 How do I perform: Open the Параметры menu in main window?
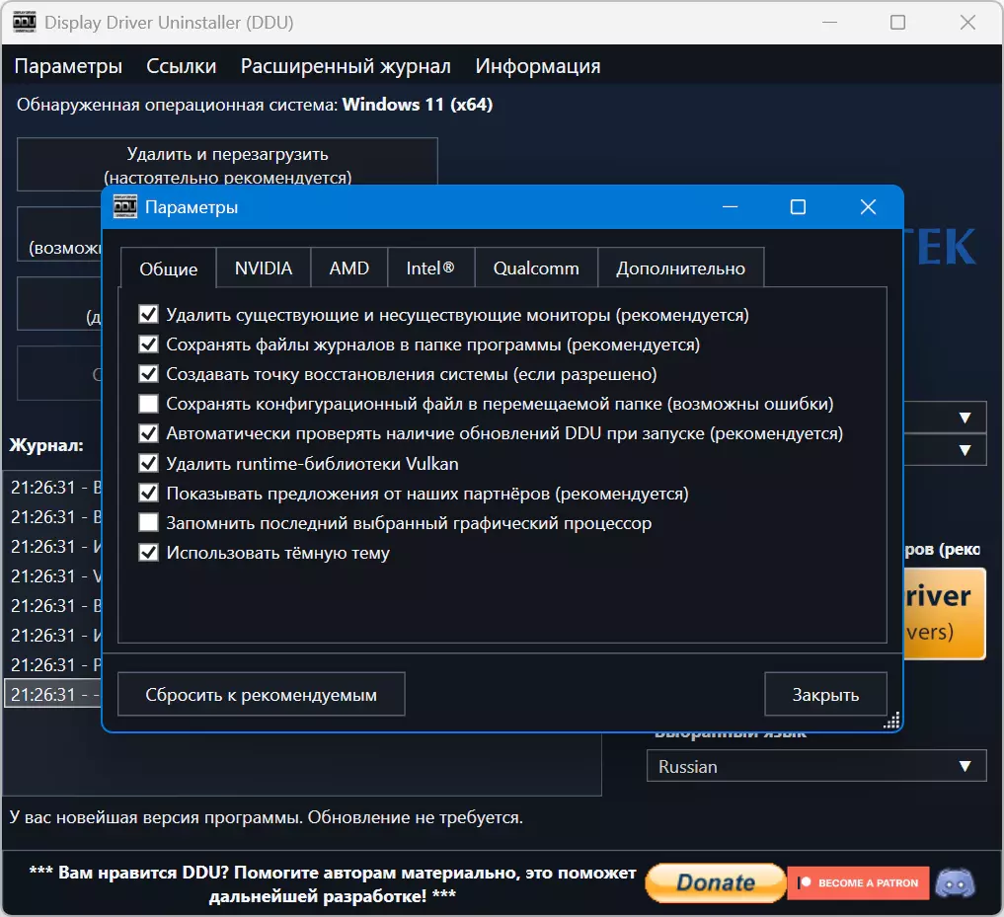pos(68,66)
